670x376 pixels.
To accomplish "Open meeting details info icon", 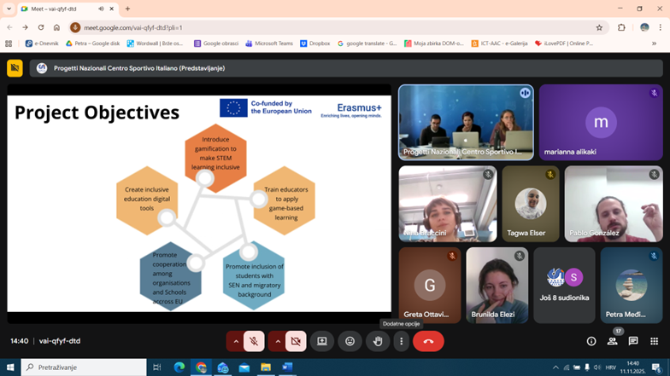I will [x=591, y=341].
